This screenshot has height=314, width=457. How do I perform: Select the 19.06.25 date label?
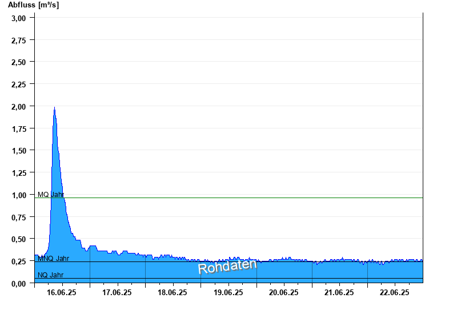(x=228, y=292)
